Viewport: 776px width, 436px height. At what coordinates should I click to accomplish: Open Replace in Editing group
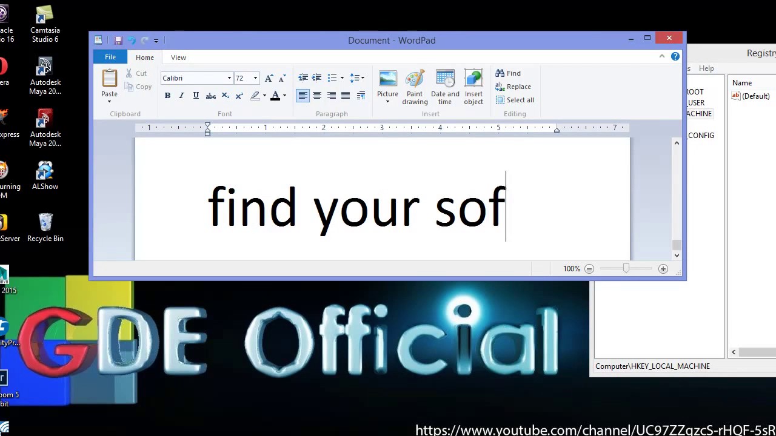(x=513, y=87)
